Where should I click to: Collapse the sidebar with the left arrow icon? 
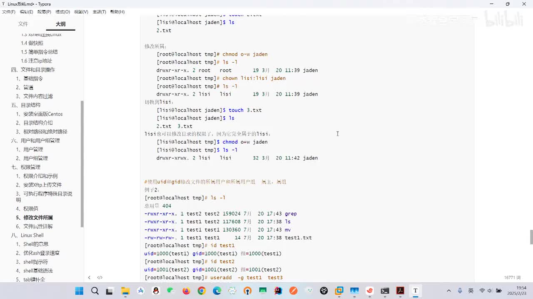(89, 277)
